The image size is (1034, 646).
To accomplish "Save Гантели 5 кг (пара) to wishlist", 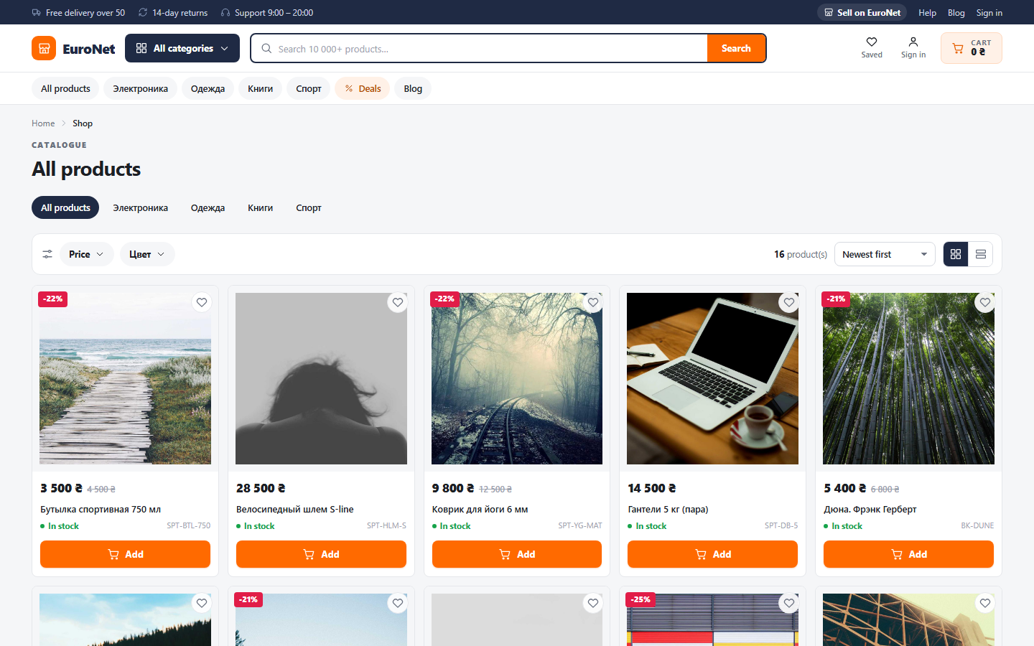I will [789, 302].
